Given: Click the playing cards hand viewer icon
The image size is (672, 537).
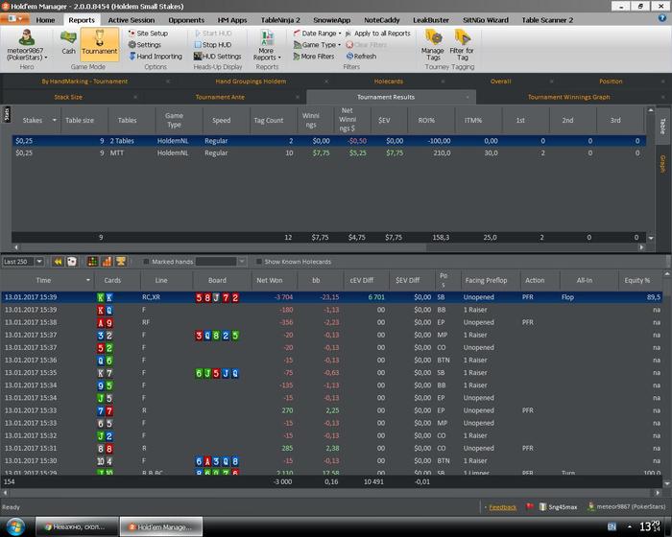Looking at the screenshot, I should click(x=72, y=261).
